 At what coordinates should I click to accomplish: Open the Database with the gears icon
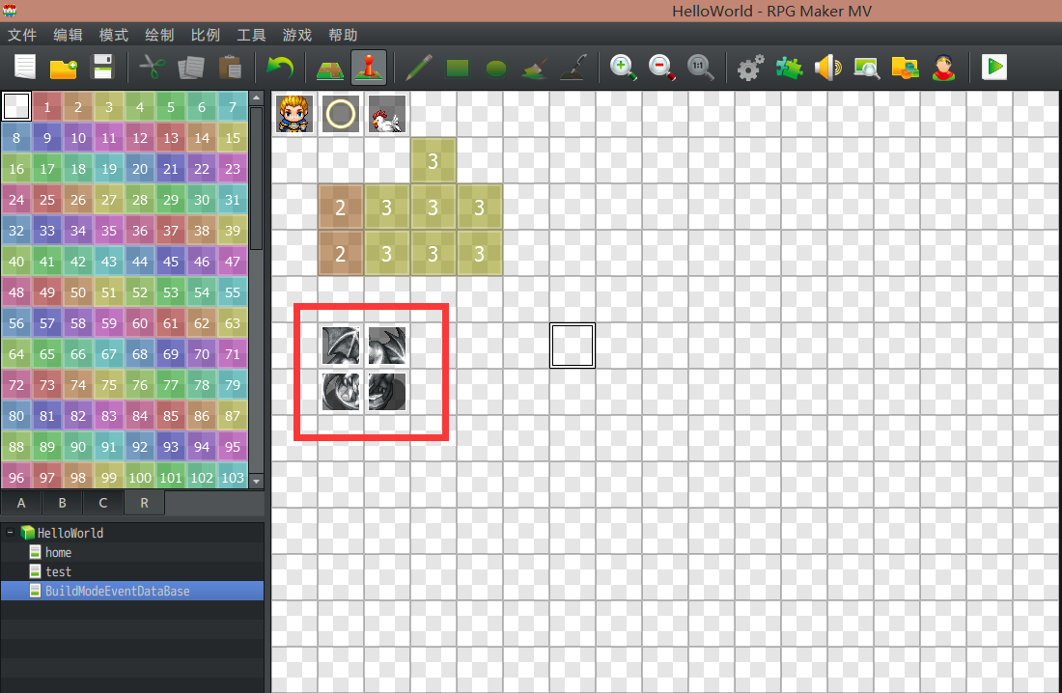click(750, 67)
